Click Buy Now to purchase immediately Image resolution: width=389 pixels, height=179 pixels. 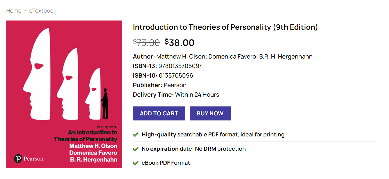click(x=210, y=113)
